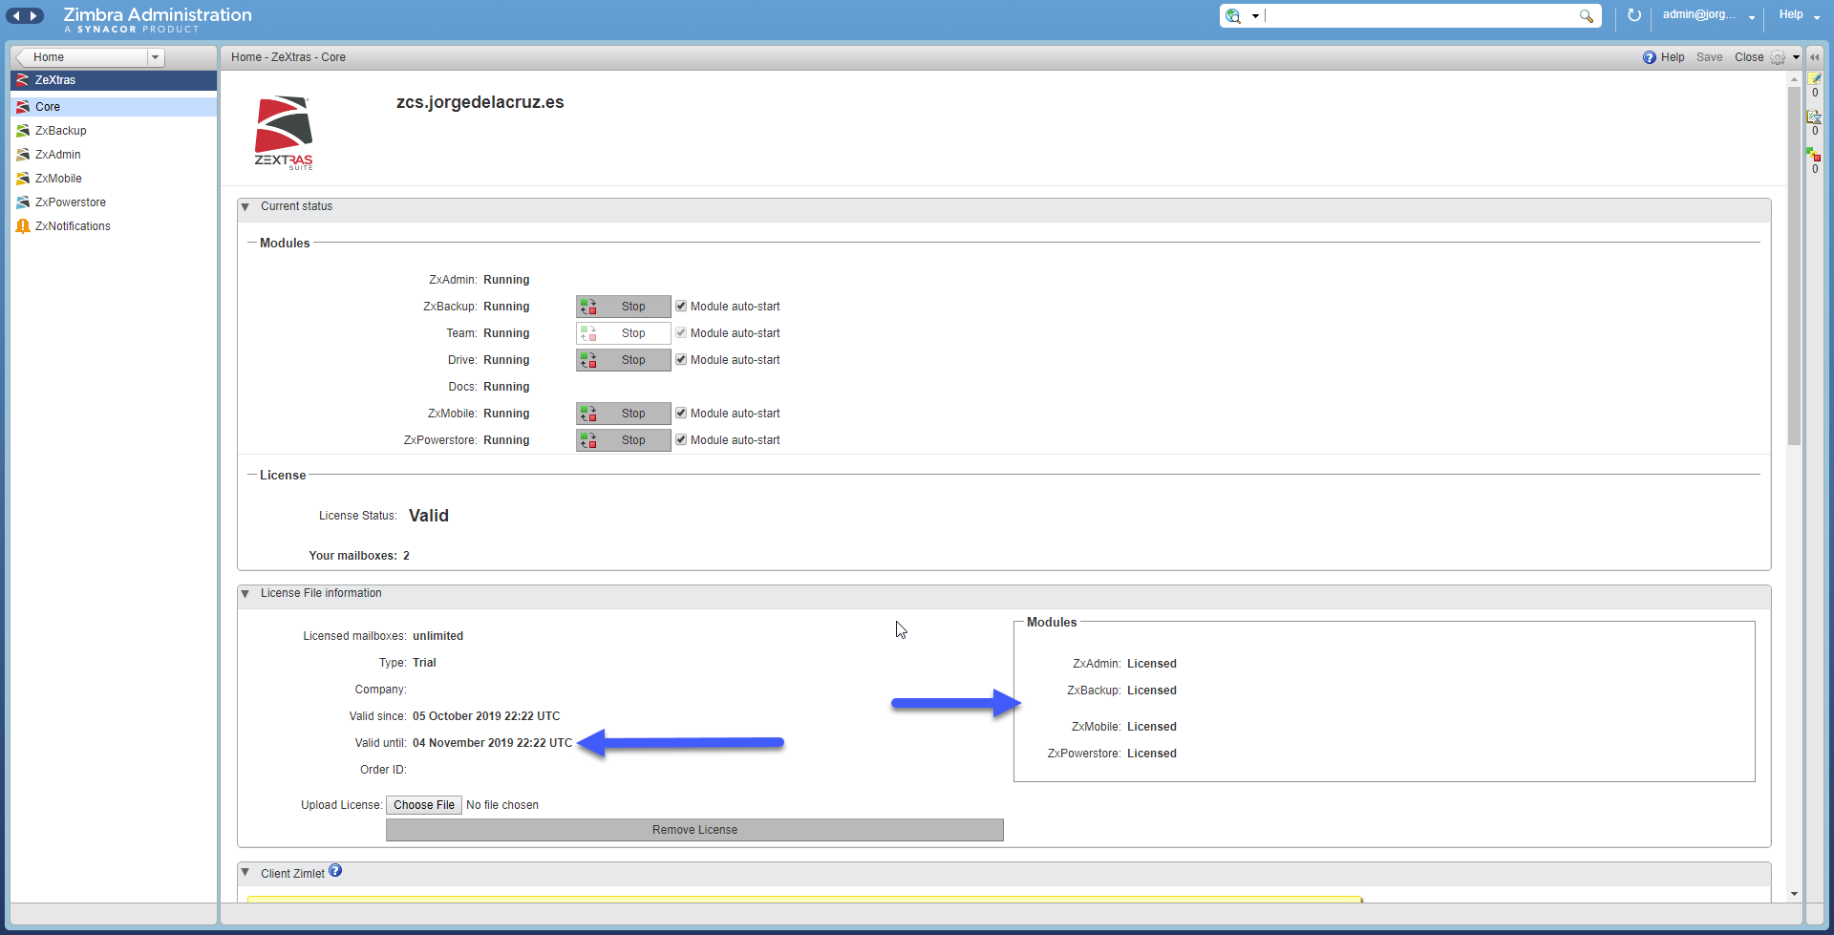Toggle Drive Module auto-start checkbox
The width and height of the screenshot is (1834, 935).
click(681, 360)
